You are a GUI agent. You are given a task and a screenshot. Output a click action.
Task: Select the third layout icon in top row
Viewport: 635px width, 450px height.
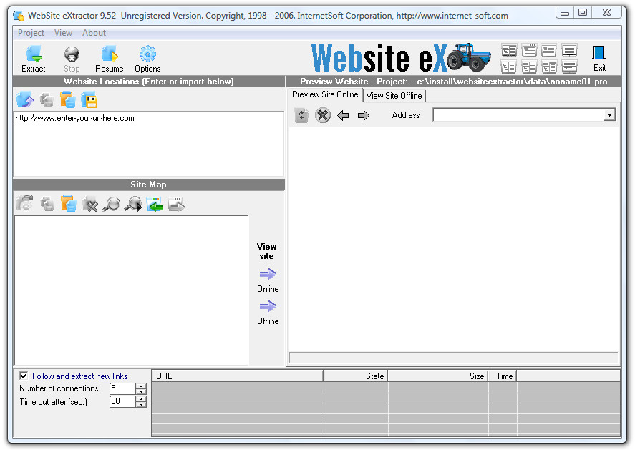point(549,51)
